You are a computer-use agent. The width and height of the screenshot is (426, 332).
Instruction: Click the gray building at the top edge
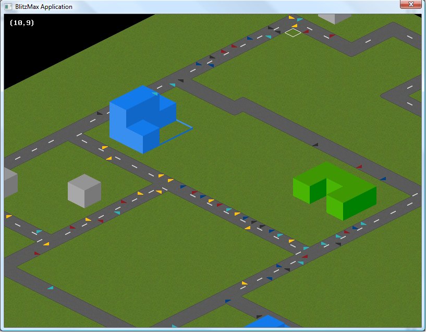point(334,19)
